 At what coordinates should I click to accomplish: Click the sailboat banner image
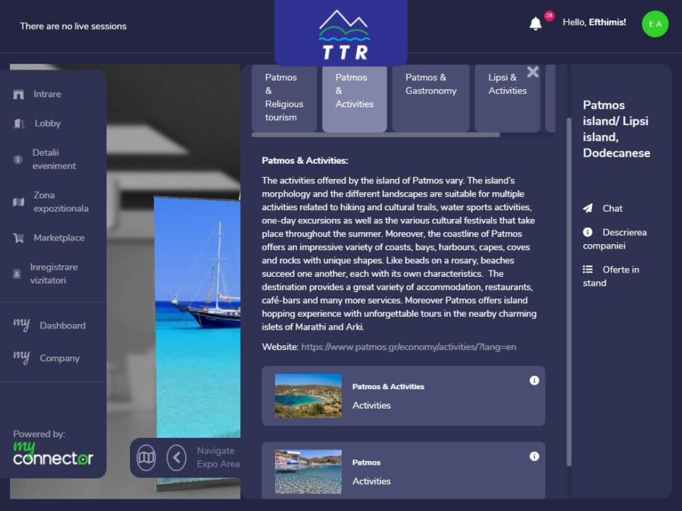point(198,317)
